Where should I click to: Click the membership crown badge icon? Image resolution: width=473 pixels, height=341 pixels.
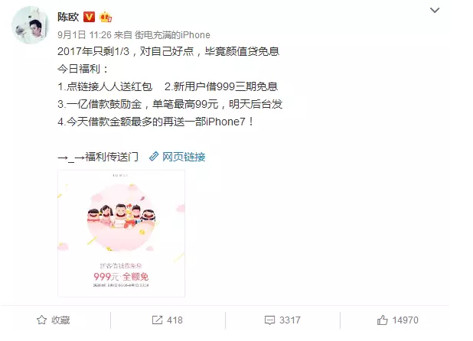pos(106,17)
